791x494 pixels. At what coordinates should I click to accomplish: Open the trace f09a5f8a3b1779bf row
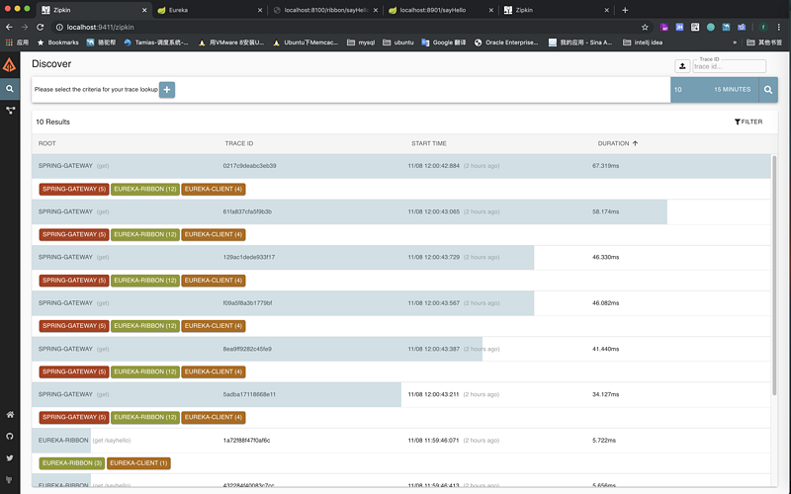[x=401, y=303]
